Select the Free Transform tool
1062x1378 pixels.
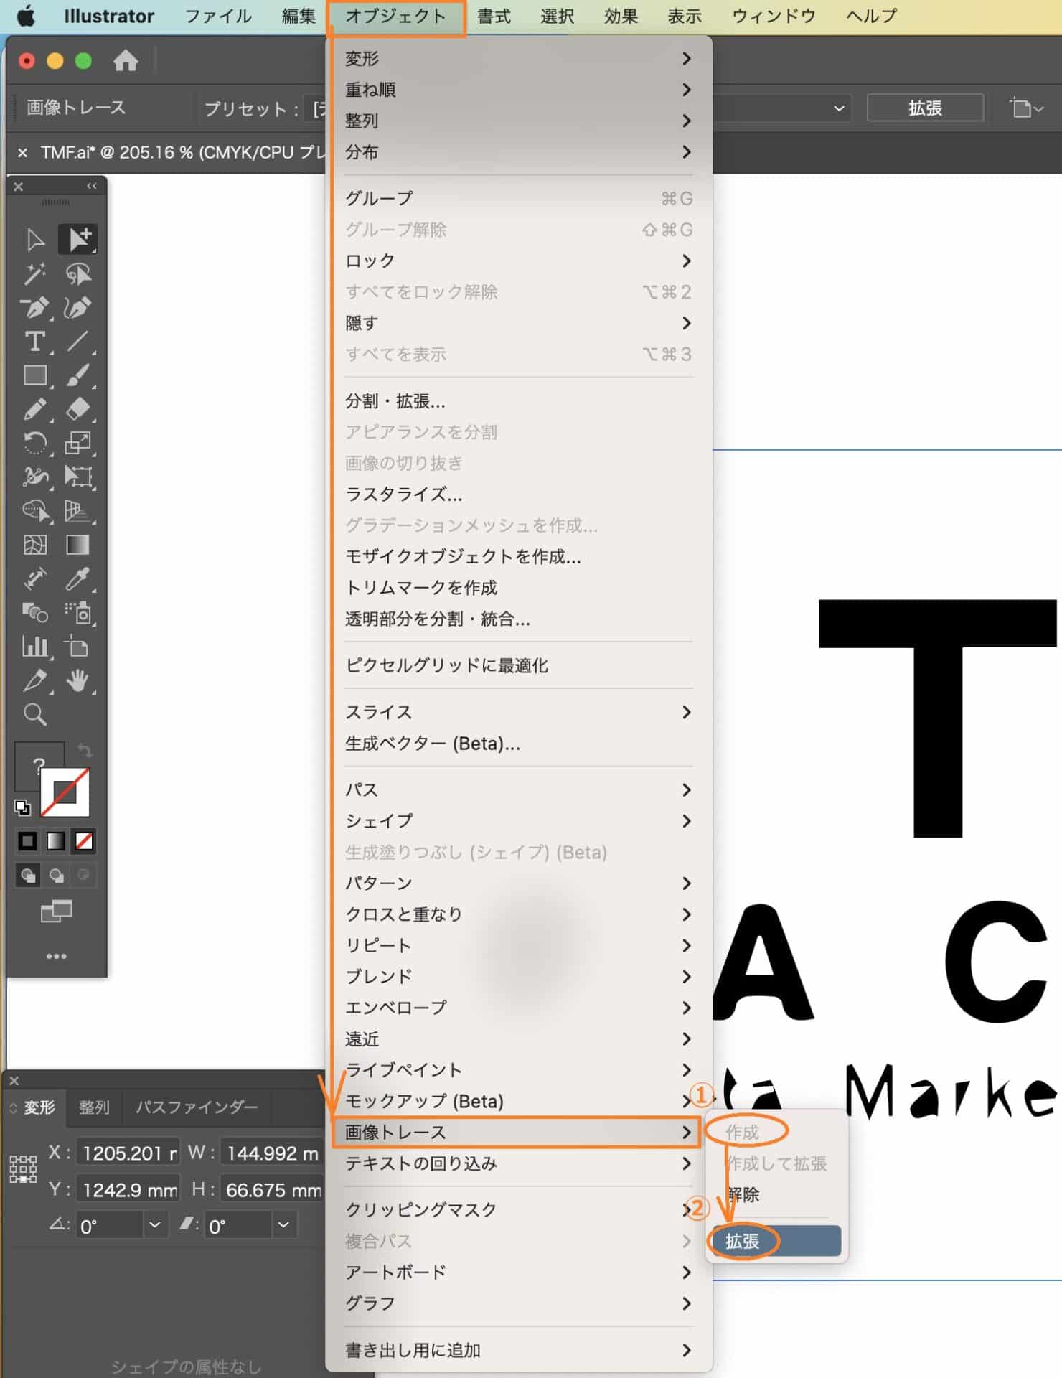(78, 477)
